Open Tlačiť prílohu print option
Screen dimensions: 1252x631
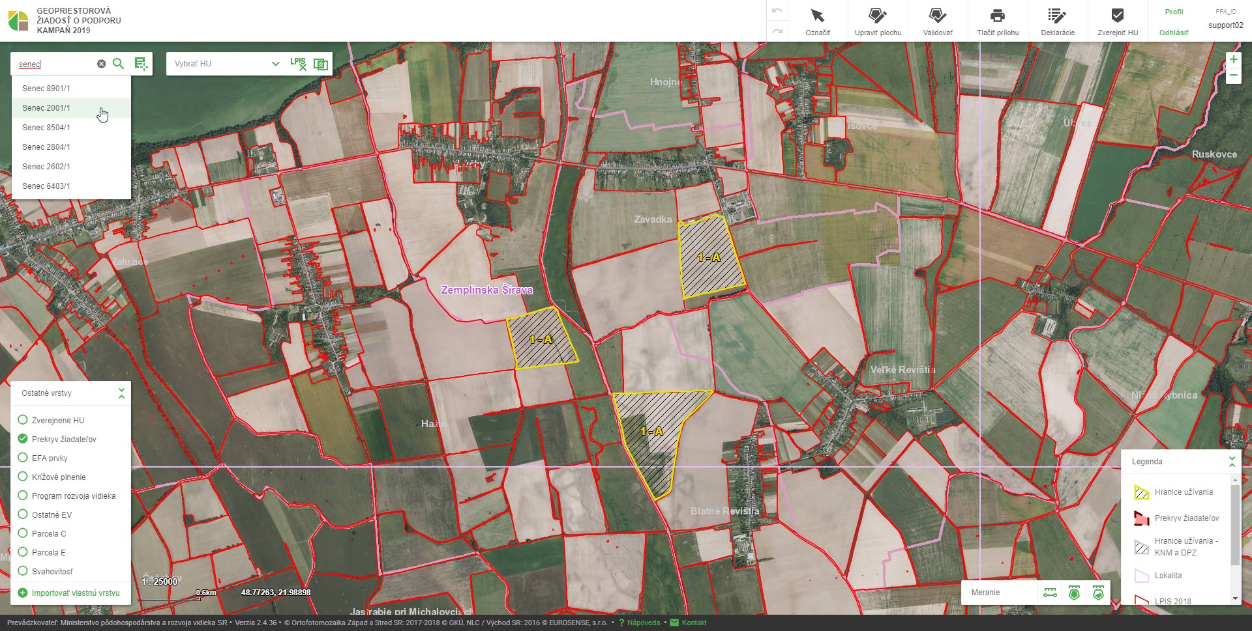point(998,21)
